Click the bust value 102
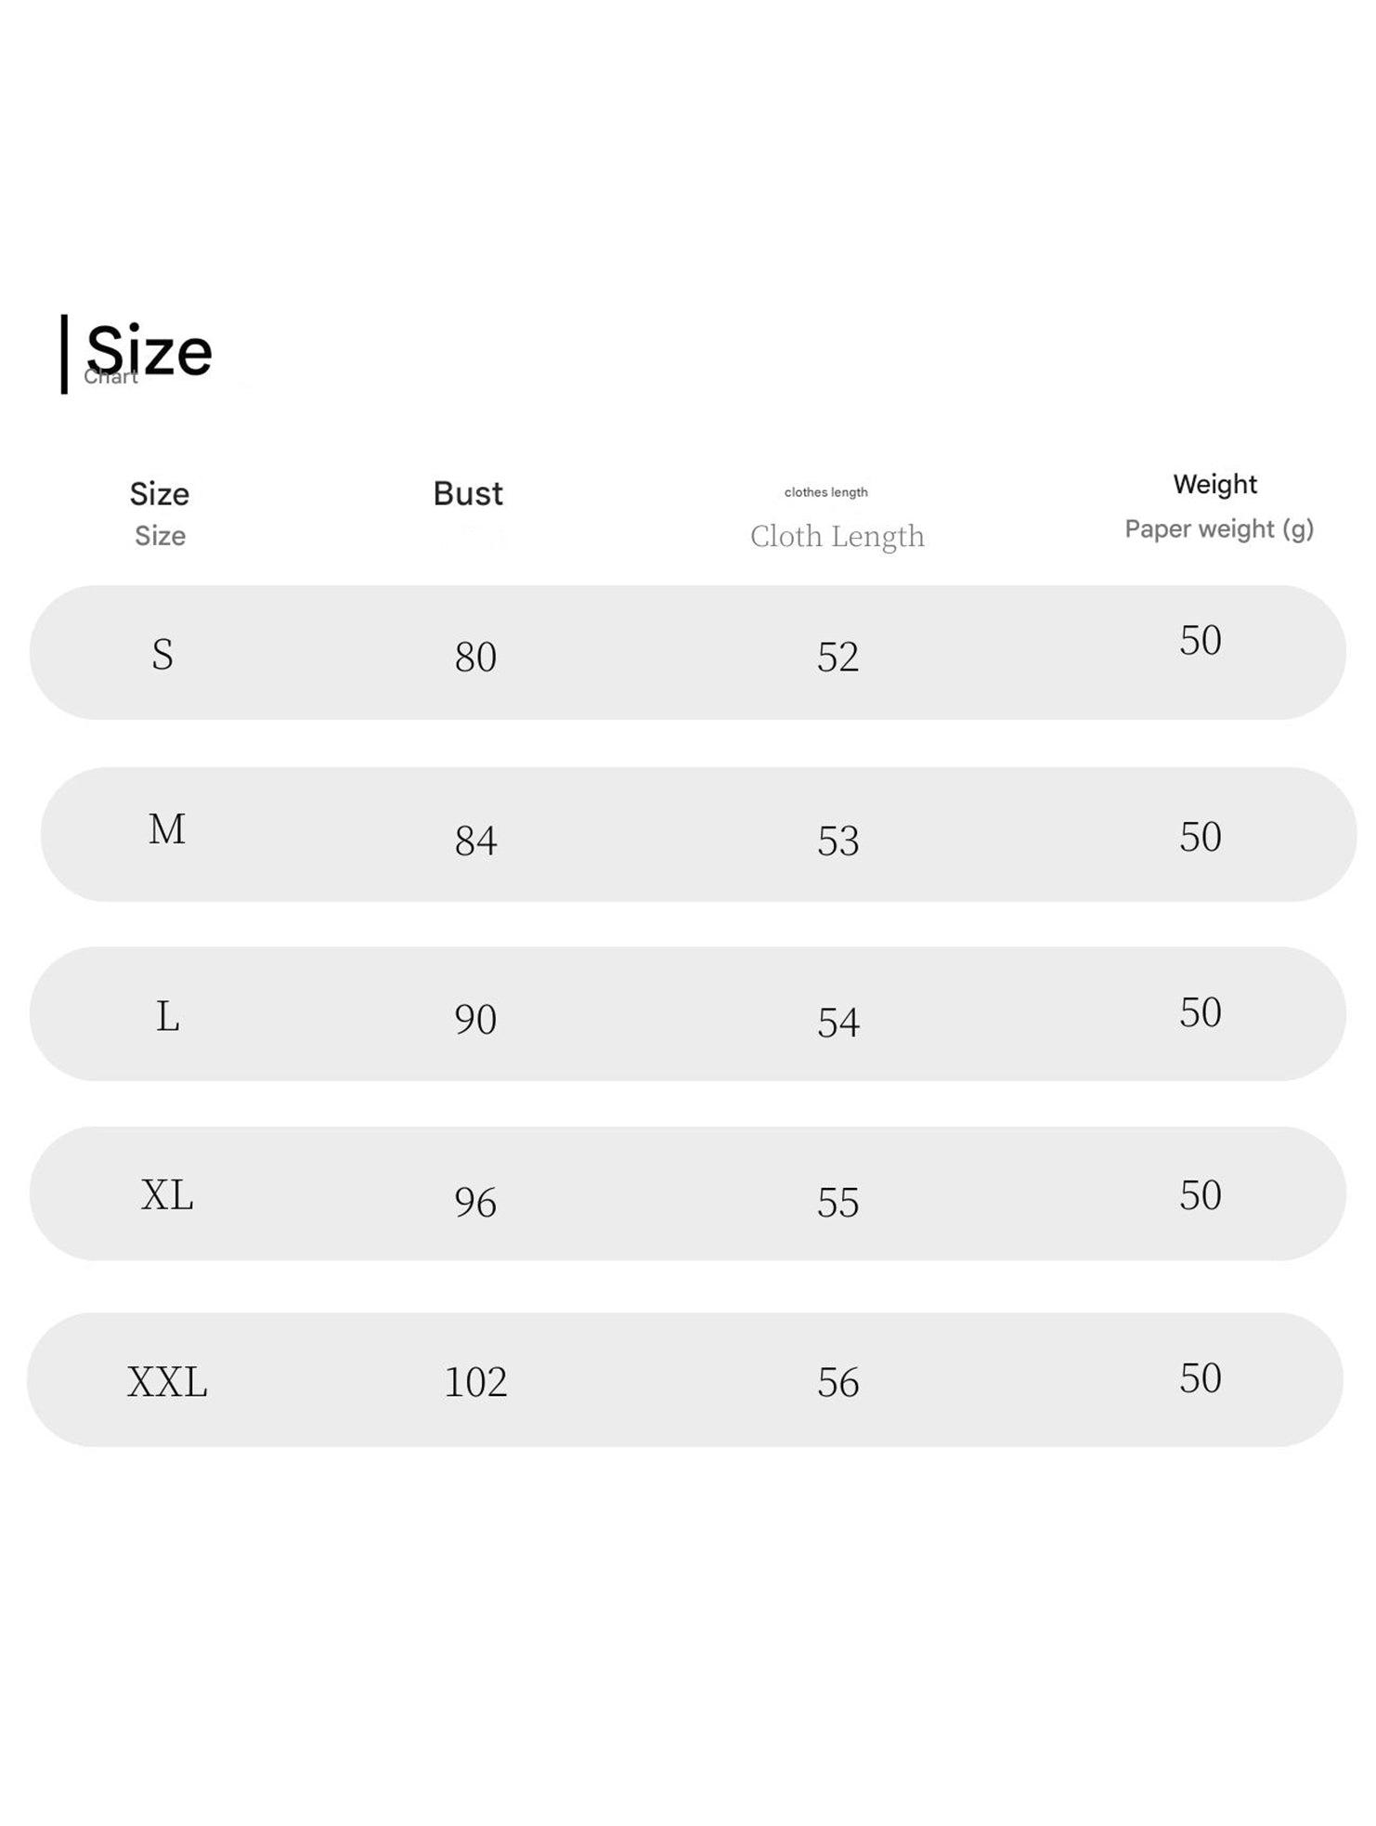This screenshot has height=1826, width=1376. [475, 1382]
